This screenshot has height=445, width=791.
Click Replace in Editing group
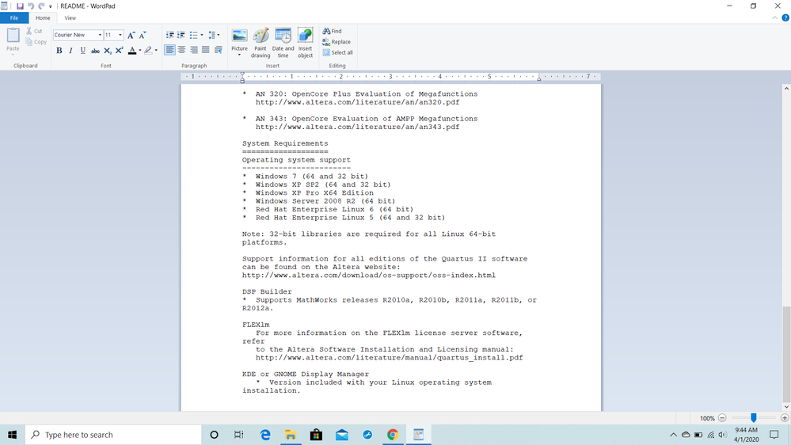tap(337, 42)
